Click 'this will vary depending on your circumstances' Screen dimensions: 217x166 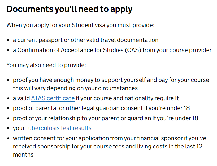click(x=75, y=88)
